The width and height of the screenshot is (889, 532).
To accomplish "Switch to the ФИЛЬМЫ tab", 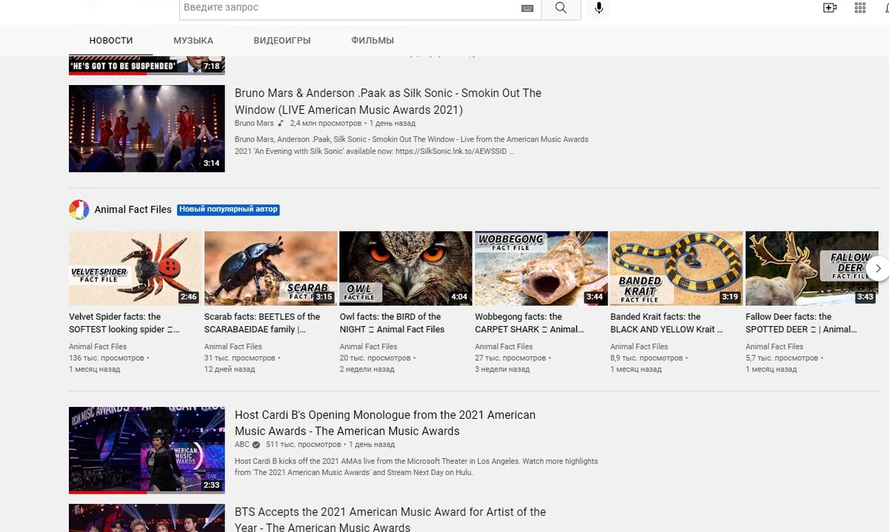I will coord(373,41).
